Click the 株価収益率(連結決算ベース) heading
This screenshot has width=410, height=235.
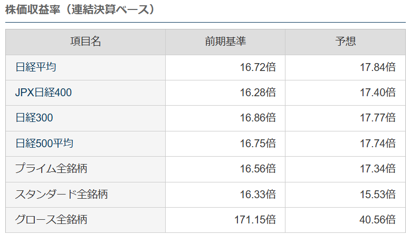81,9
